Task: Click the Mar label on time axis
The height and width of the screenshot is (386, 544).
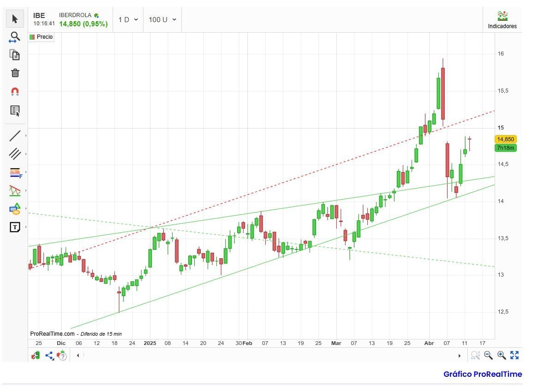Action: click(x=336, y=343)
